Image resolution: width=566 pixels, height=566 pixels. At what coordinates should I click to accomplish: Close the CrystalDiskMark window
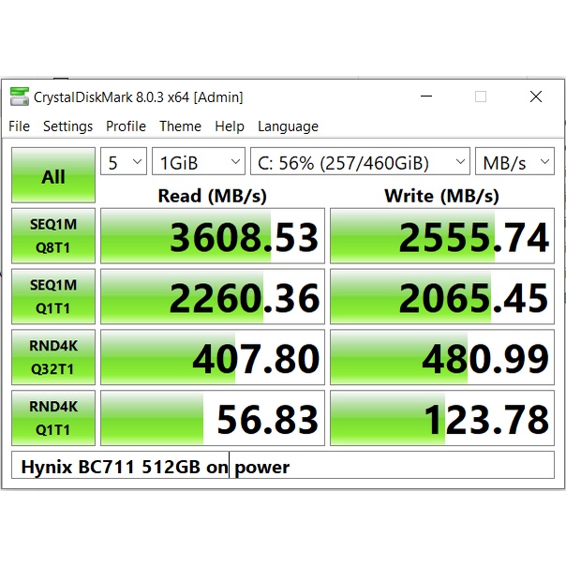coord(535,97)
